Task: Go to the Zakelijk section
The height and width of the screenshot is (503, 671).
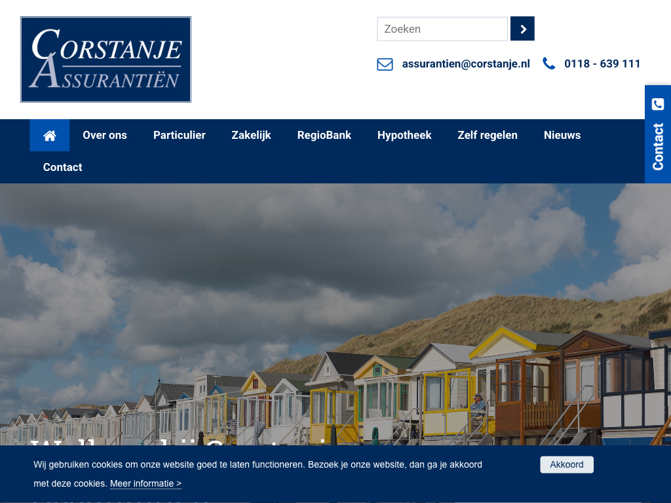Action: click(x=251, y=136)
